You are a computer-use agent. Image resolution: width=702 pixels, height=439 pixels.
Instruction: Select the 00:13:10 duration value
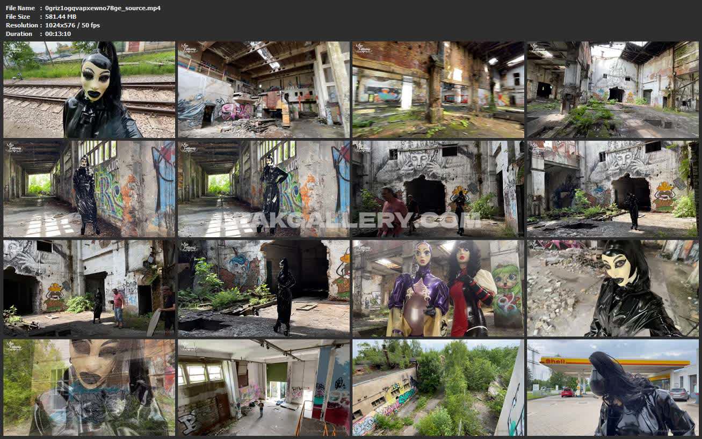(58, 34)
